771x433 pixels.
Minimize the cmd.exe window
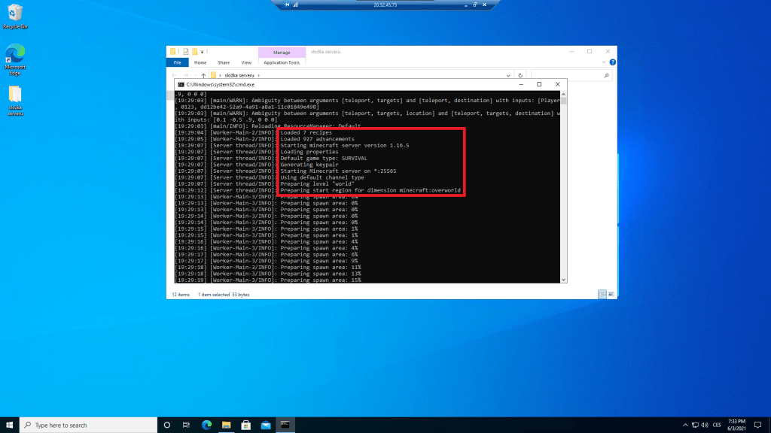(521, 84)
